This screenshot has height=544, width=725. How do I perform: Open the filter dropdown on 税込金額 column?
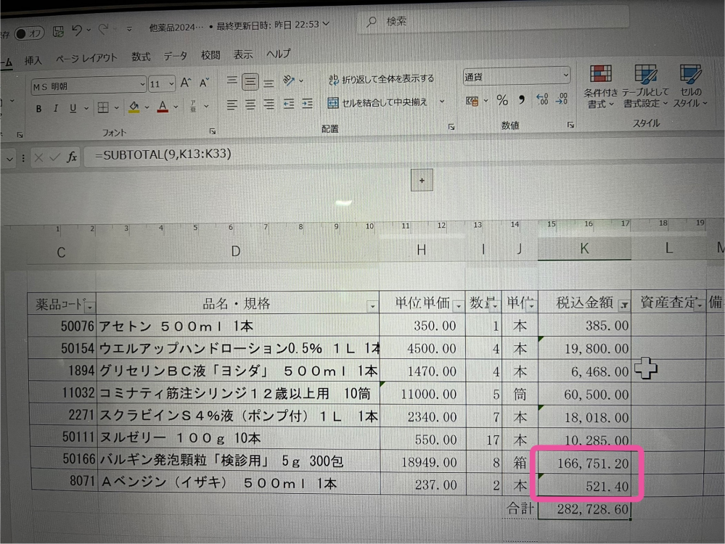coord(623,305)
